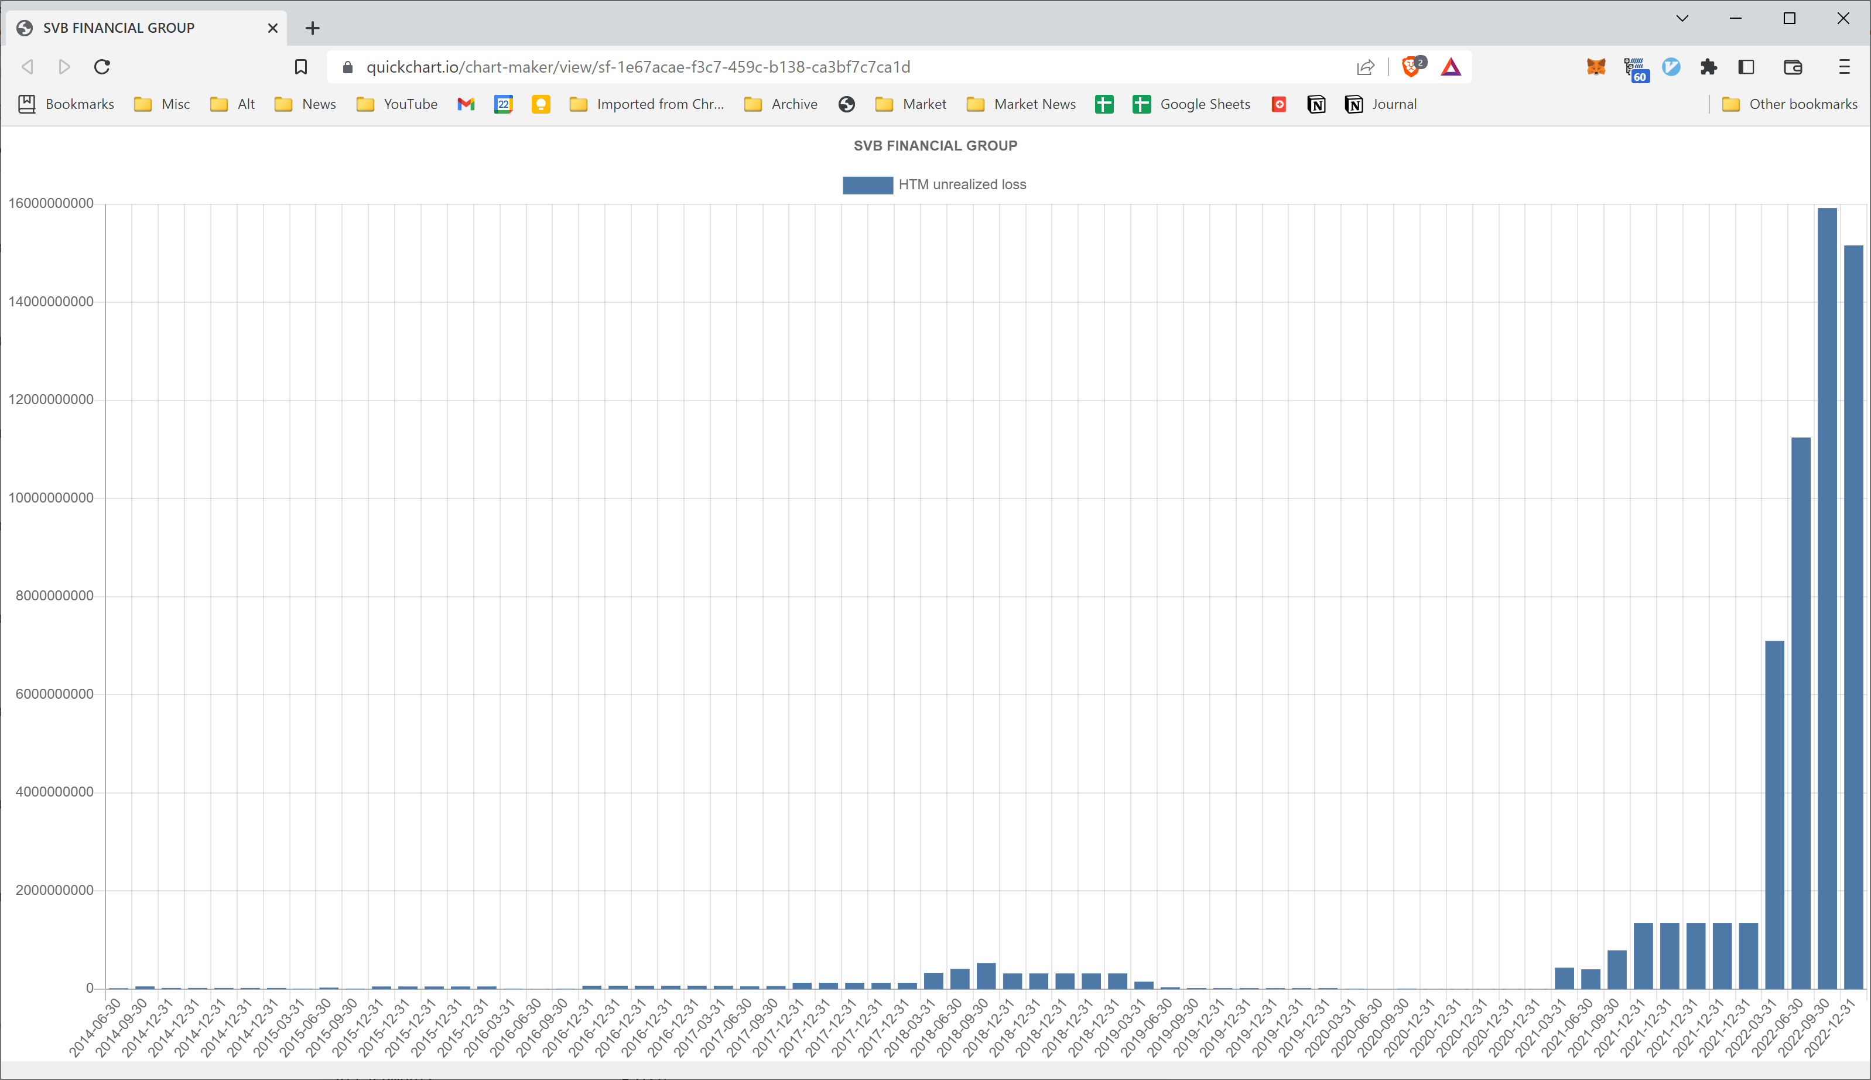Click the share icon in the address bar
1871x1080 pixels.
[1364, 67]
